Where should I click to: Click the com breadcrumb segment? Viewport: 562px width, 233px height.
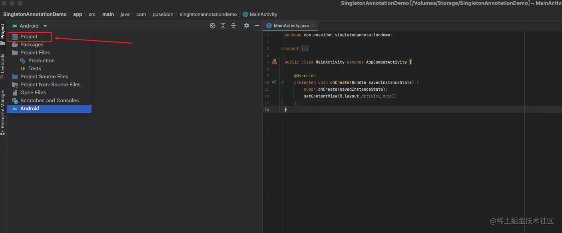pos(141,14)
